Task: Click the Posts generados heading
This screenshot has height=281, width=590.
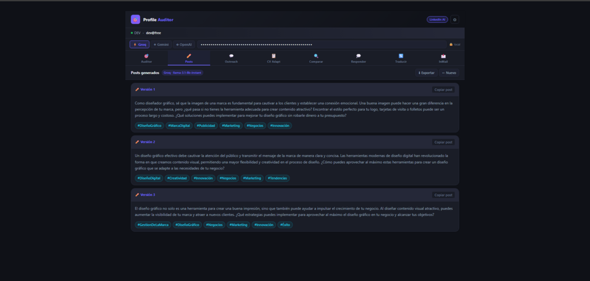Action: [x=145, y=73]
